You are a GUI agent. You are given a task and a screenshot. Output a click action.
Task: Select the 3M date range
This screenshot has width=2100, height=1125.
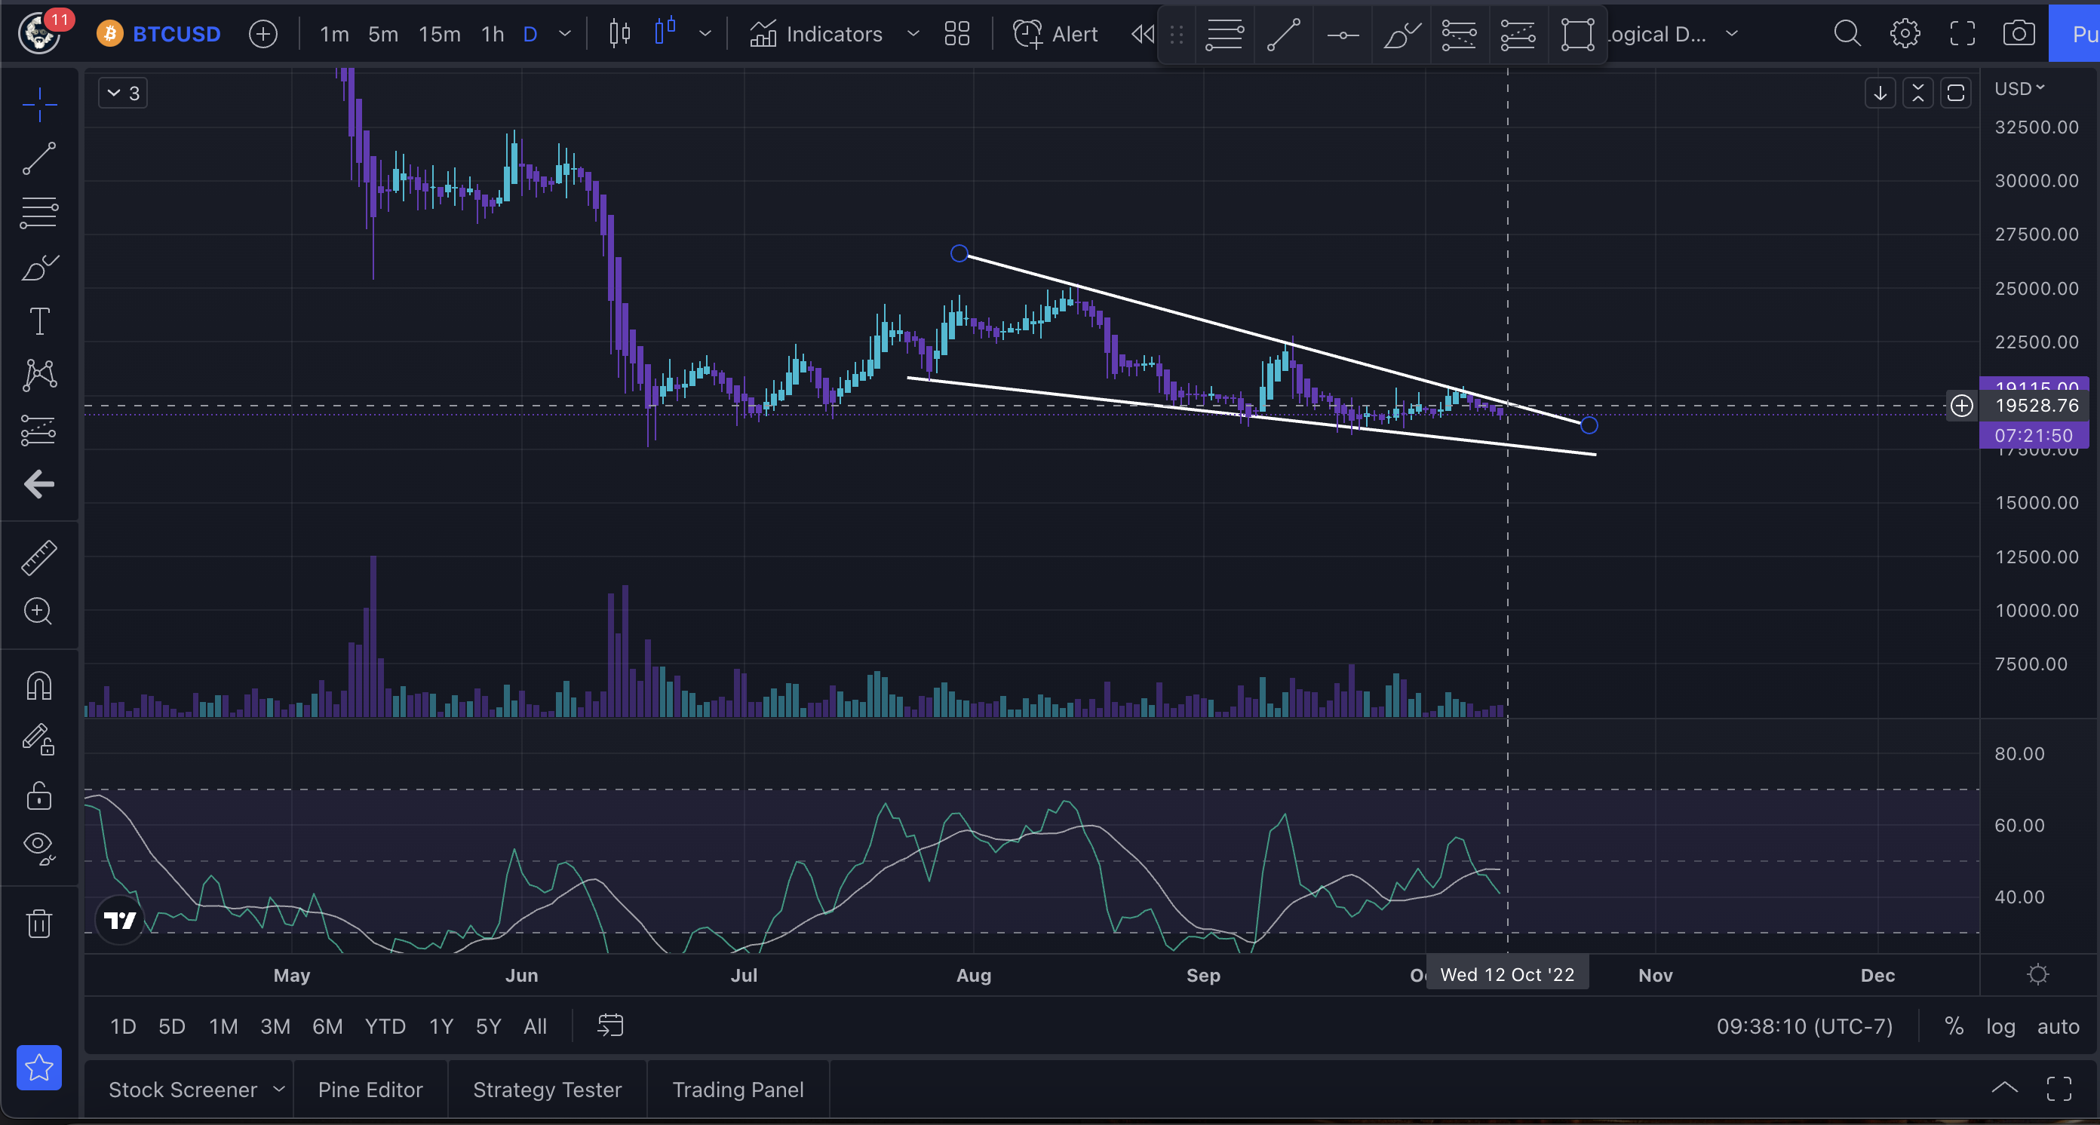pyautogui.click(x=275, y=1026)
